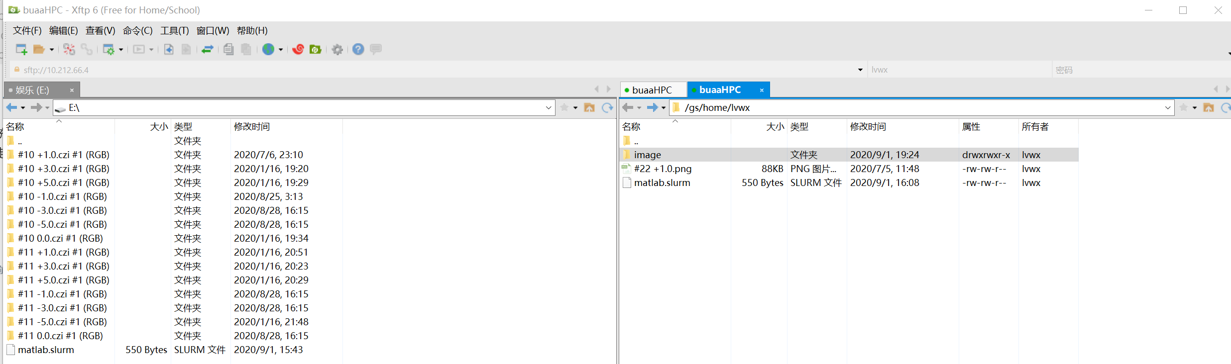This screenshot has width=1231, height=364.
Task: Go back in remote pane
Action: 628,107
